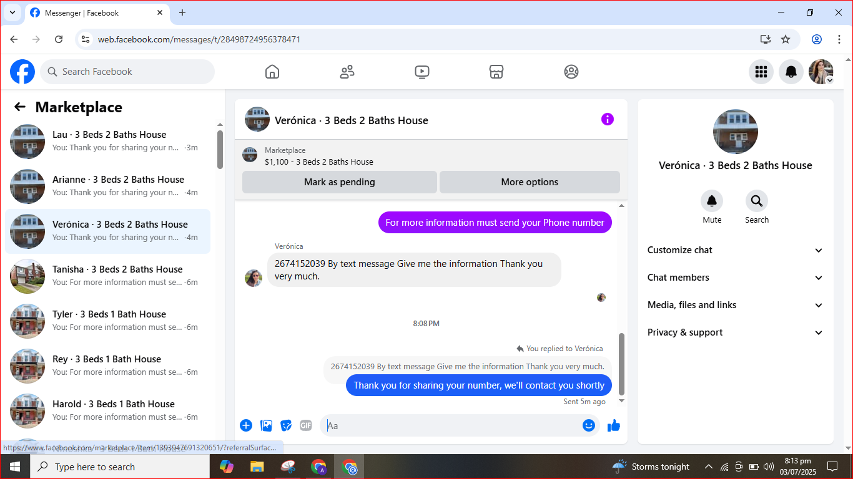Open the Windows notification center

point(832,467)
